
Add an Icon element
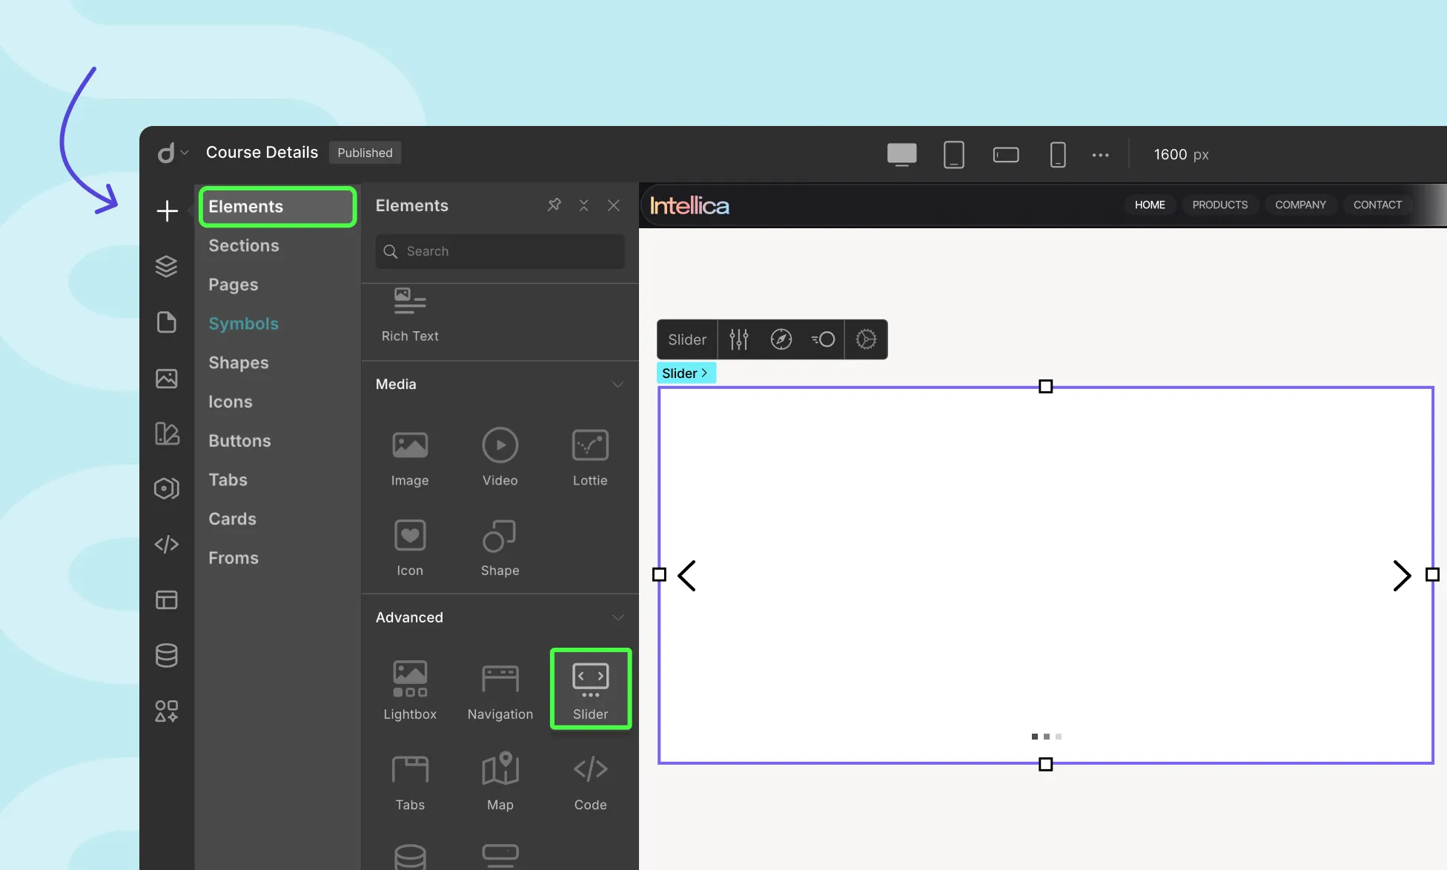click(x=410, y=548)
